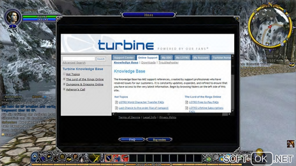
Task: Click the grey round icon beside help
Action: (215, 157)
